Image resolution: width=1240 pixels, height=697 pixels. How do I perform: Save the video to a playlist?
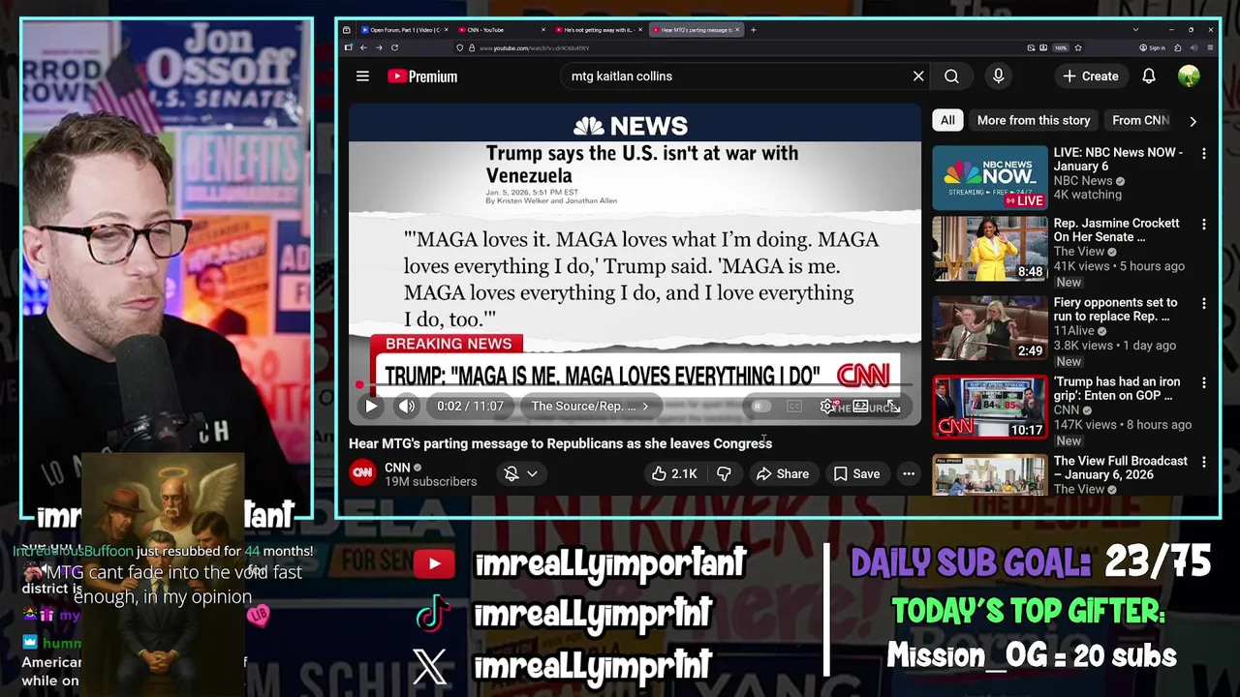tap(856, 473)
